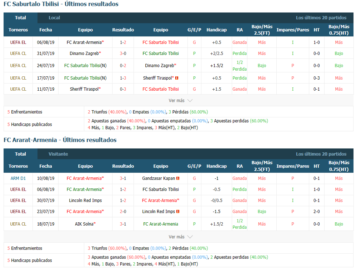Screen dimensions: 356x268
Task: Open FC Ararat-Armenia team in 06/08/19 Saburtalo row
Action: click(x=85, y=42)
